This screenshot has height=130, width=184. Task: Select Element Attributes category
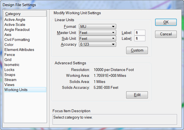19,50
